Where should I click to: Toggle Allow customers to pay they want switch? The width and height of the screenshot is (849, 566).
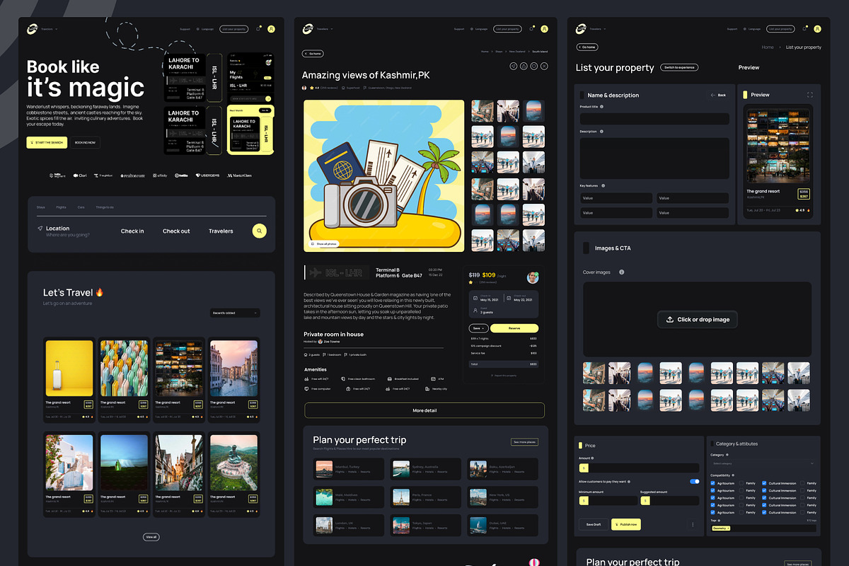tap(694, 481)
